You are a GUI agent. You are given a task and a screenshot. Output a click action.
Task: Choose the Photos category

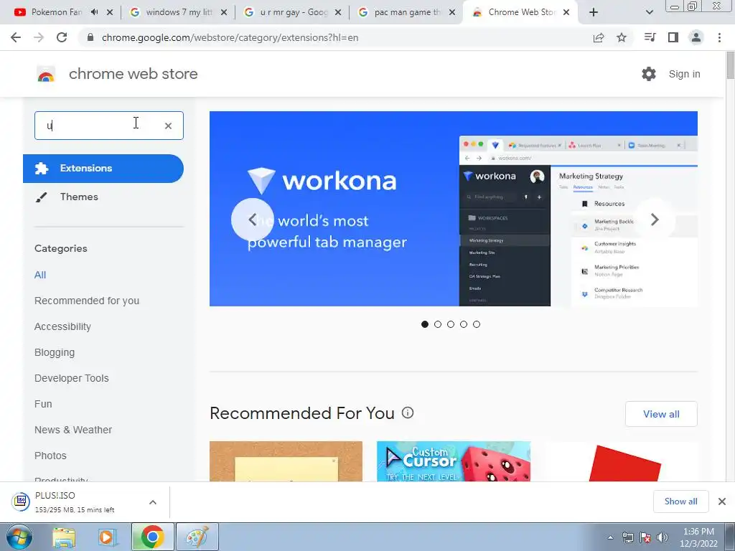point(50,456)
